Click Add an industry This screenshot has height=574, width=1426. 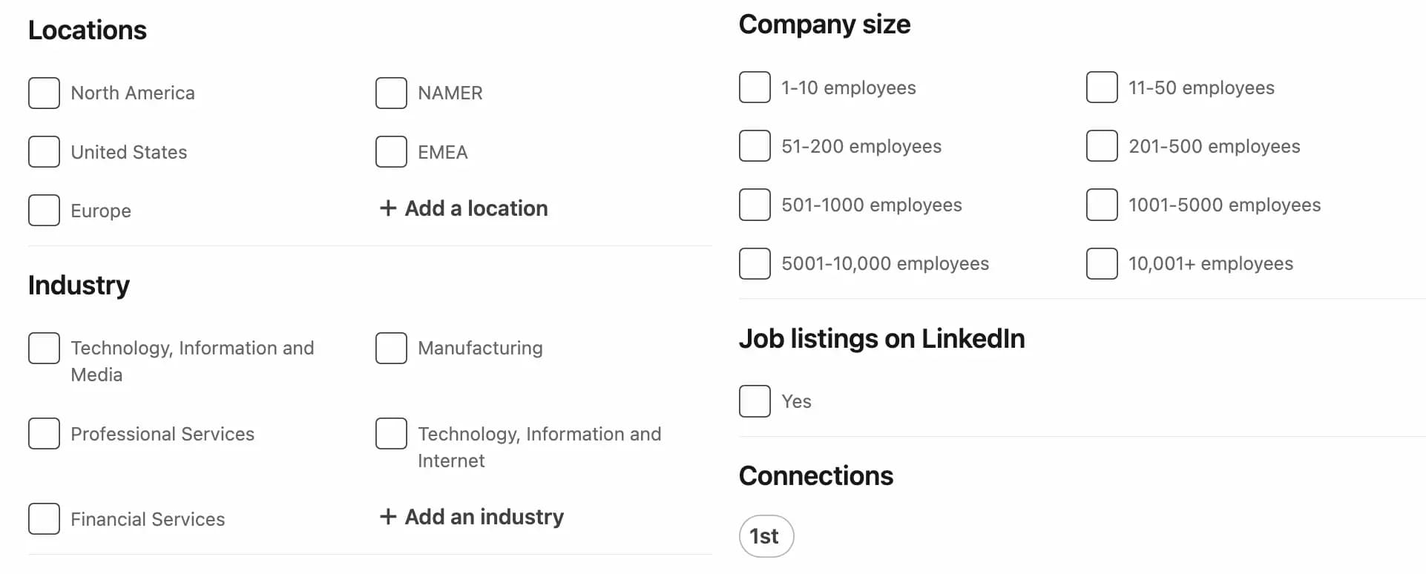coord(470,516)
